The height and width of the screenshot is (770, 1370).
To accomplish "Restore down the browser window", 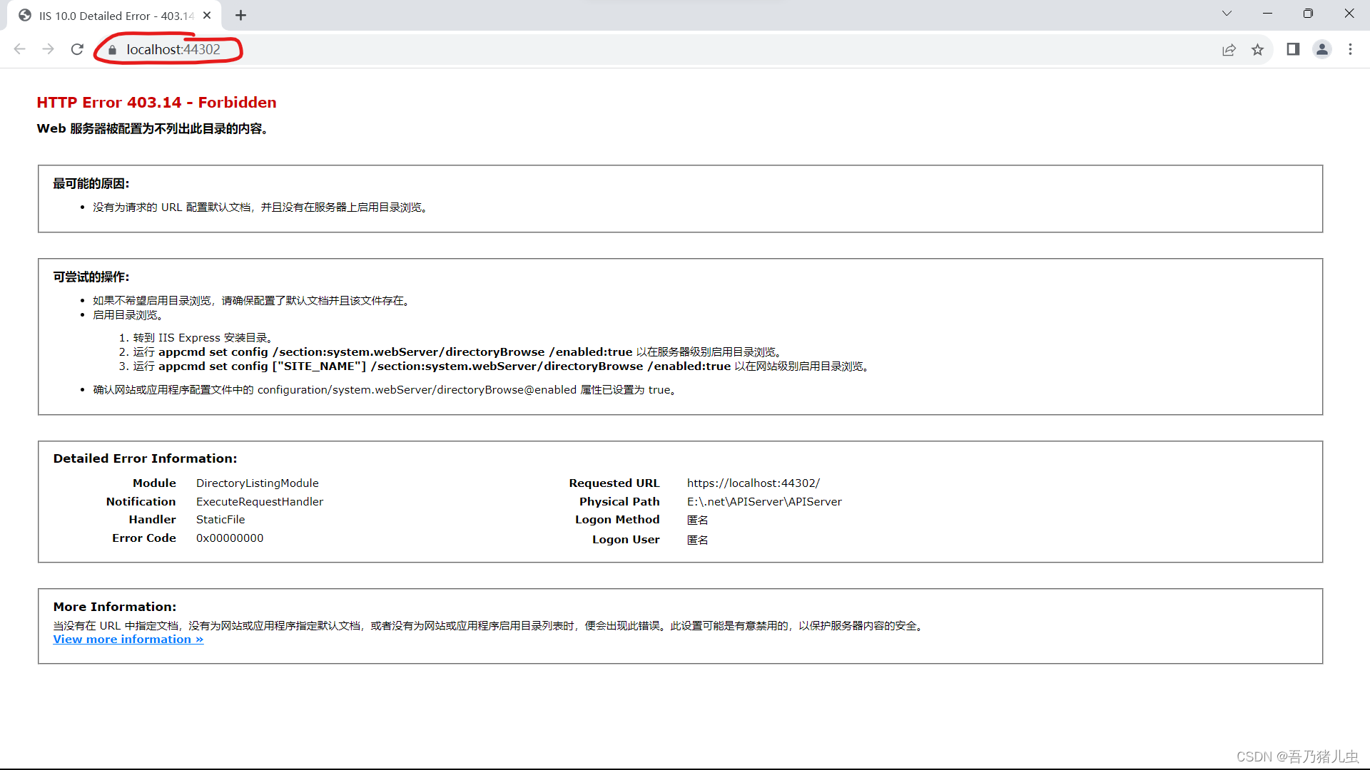I will pyautogui.click(x=1308, y=14).
